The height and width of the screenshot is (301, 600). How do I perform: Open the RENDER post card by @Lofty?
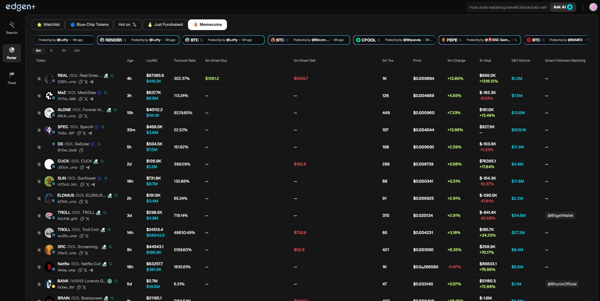138,40
